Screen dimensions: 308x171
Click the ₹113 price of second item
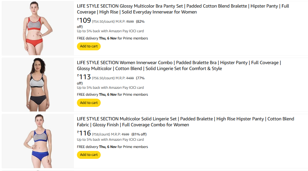coord(85,77)
